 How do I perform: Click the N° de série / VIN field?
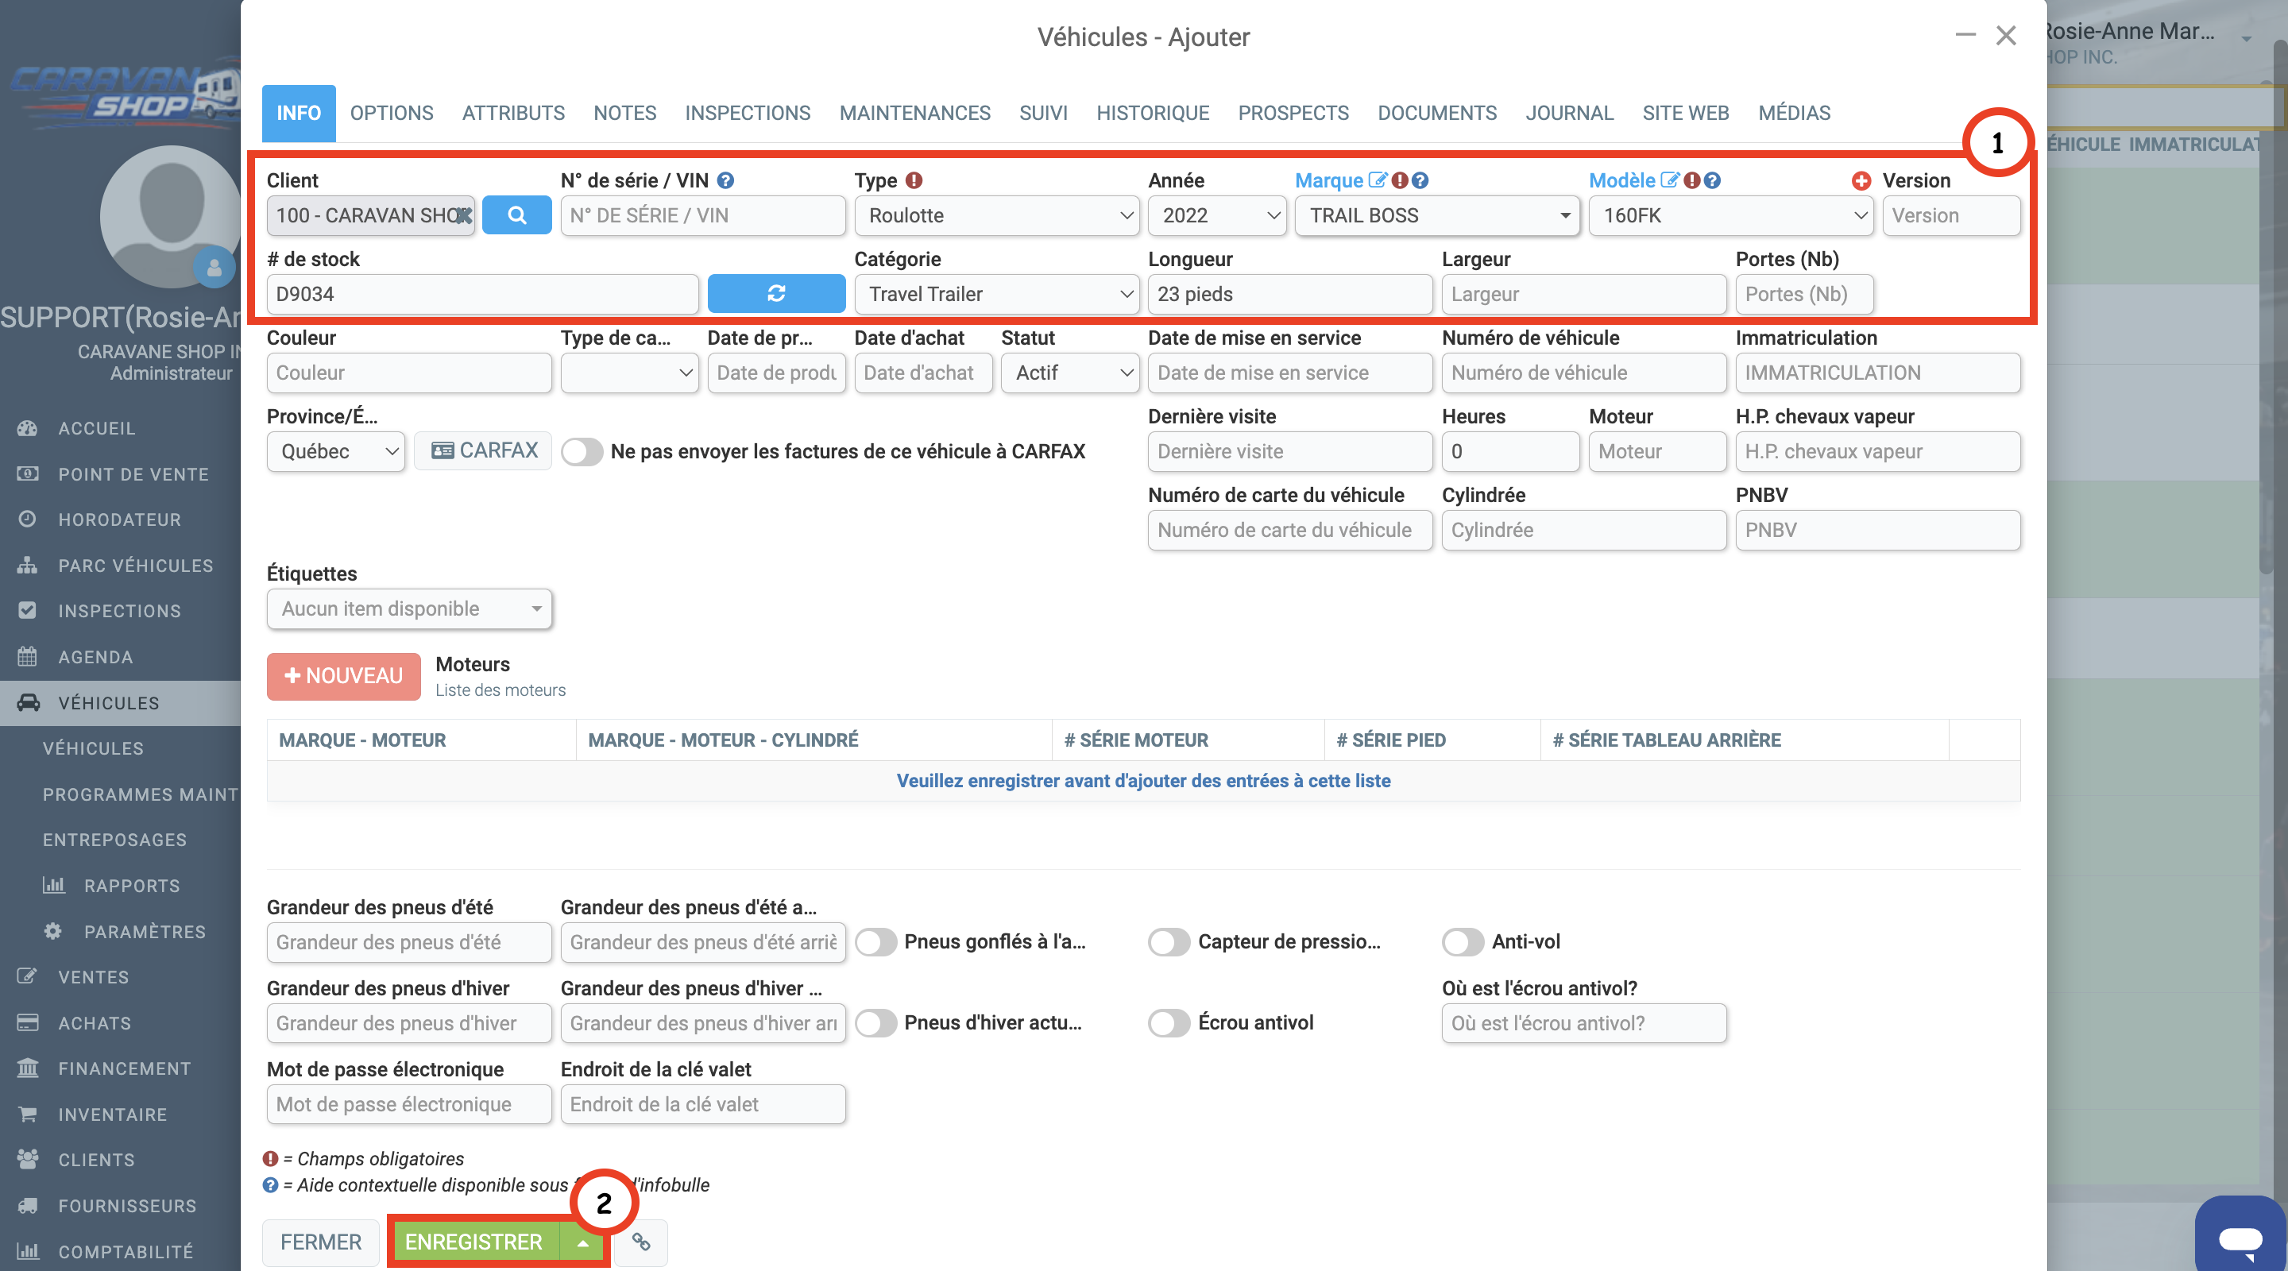[702, 216]
